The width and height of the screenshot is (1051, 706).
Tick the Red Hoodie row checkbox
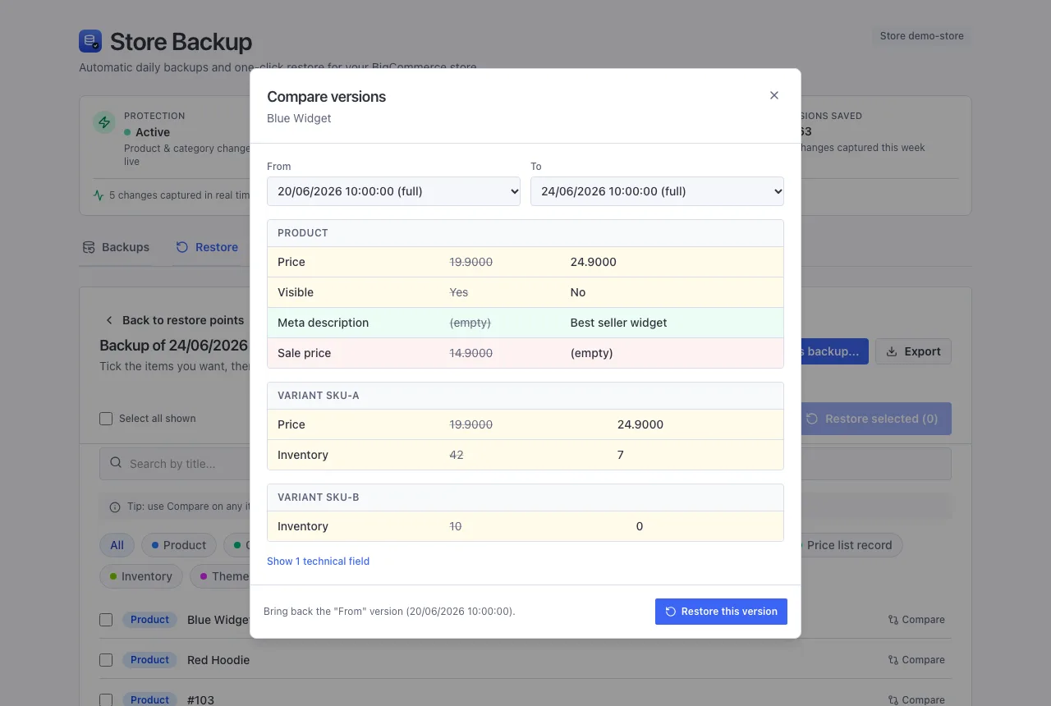tap(106, 660)
